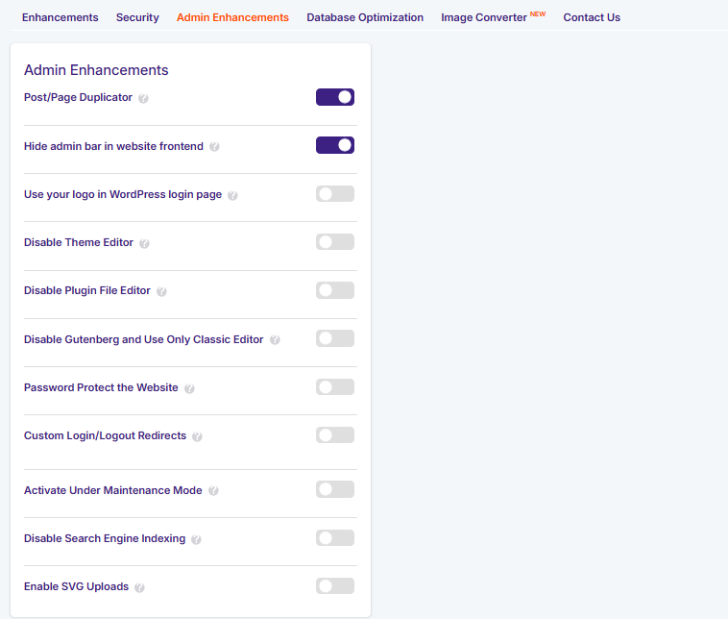The width and height of the screenshot is (728, 619).
Task: Enable Use your logo in login page
Action: (x=335, y=194)
